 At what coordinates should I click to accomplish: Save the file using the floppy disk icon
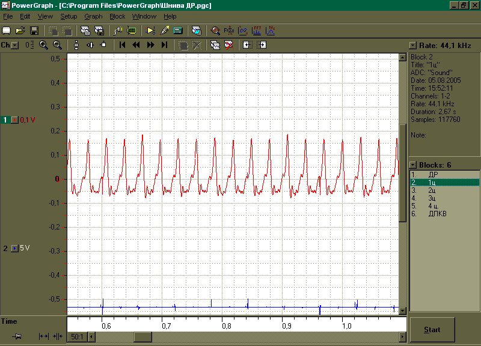tap(34, 31)
